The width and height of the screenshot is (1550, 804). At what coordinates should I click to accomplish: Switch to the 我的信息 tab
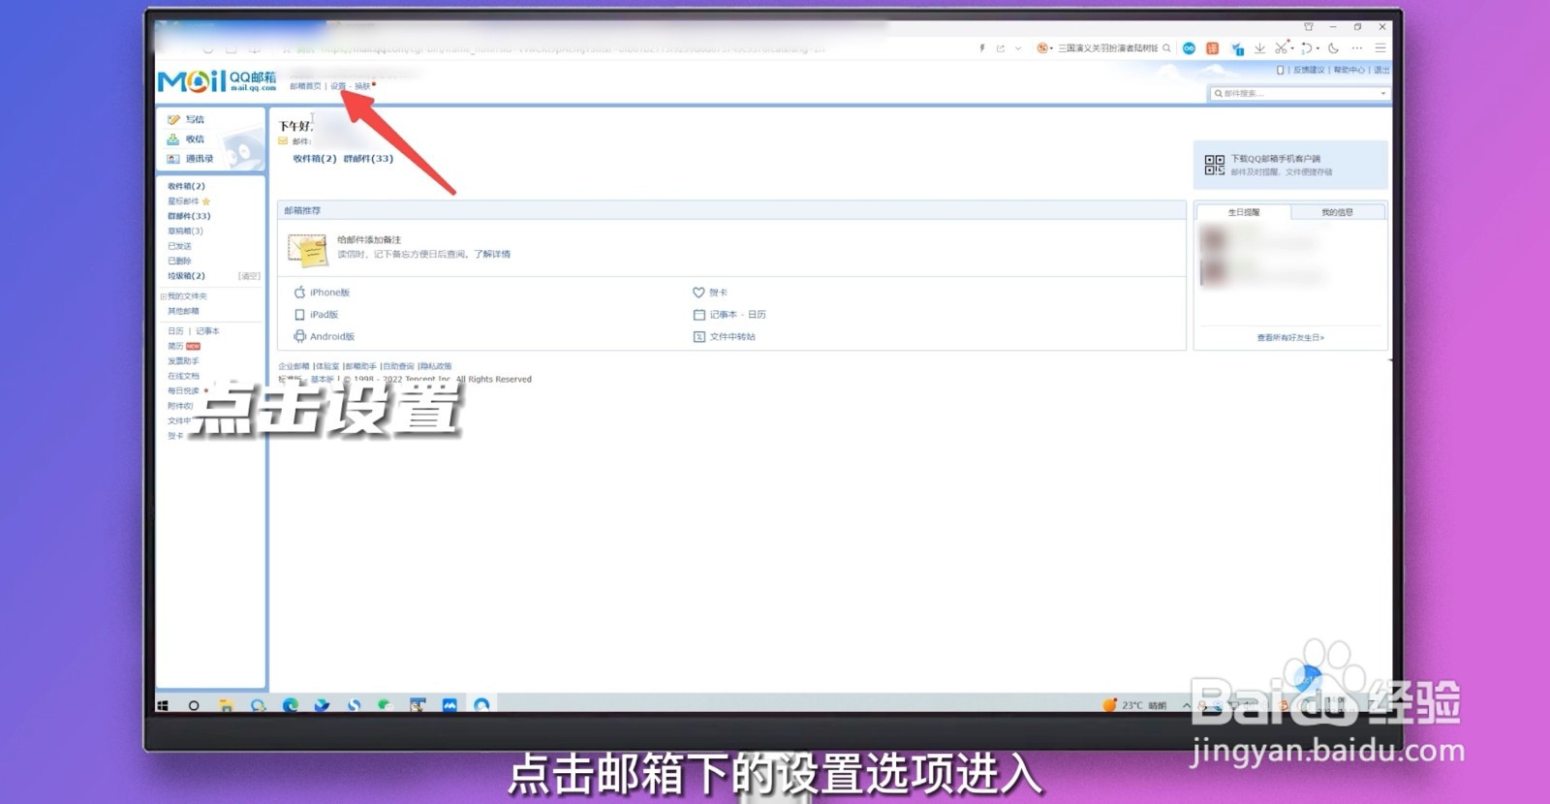[1337, 211]
